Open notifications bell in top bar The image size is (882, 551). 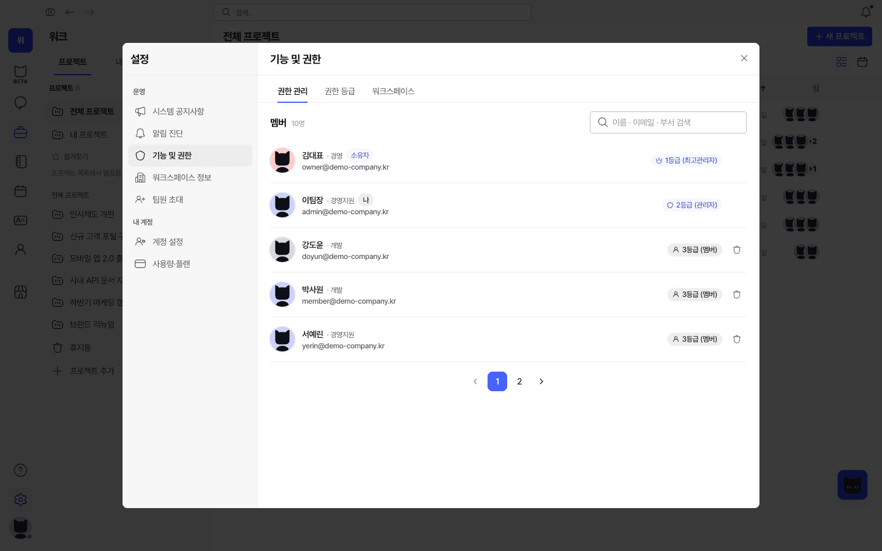[x=866, y=12]
